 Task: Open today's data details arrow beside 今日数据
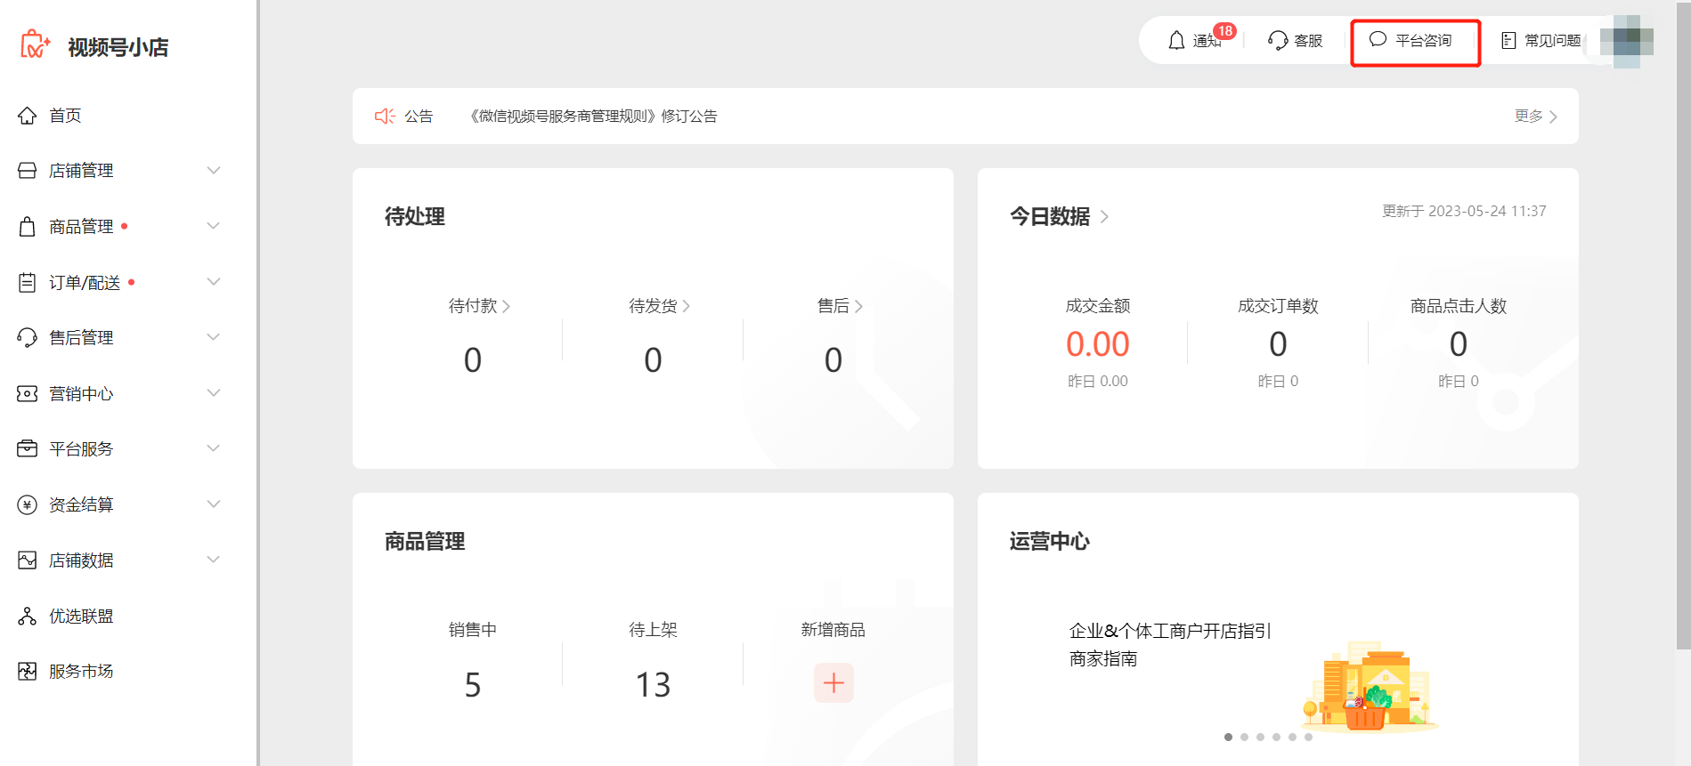[1104, 217]
